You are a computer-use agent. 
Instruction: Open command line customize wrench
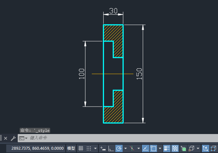[13, 138]
